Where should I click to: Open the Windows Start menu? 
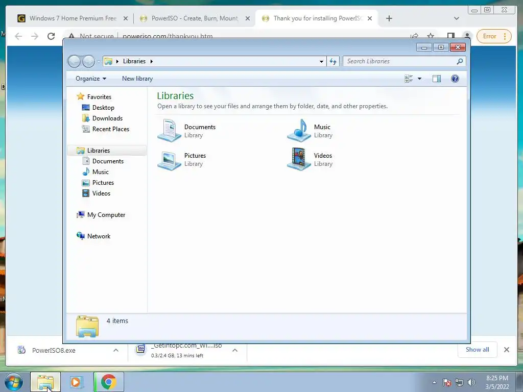14,382
